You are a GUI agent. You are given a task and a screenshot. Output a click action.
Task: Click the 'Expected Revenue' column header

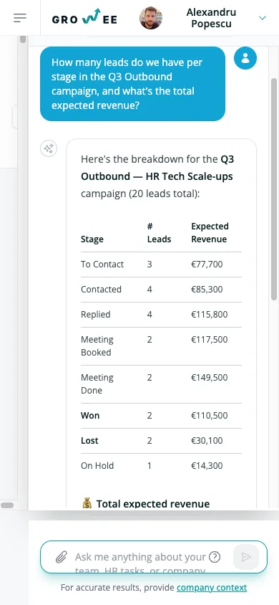[210, 233]
